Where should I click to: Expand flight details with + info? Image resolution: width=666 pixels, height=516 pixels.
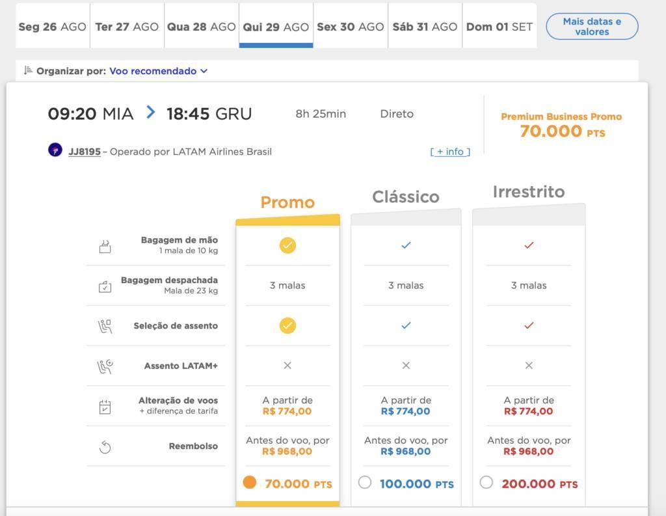450,152
